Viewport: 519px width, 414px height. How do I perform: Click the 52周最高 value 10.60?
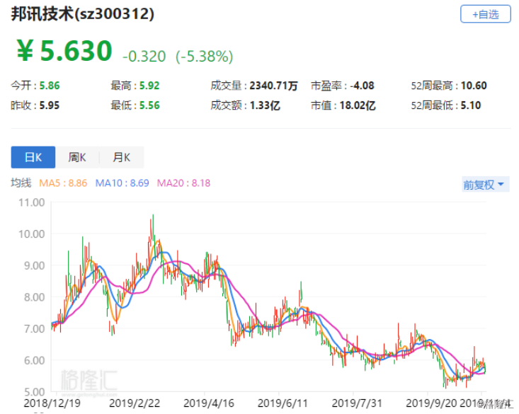click(x=474, y=86)
